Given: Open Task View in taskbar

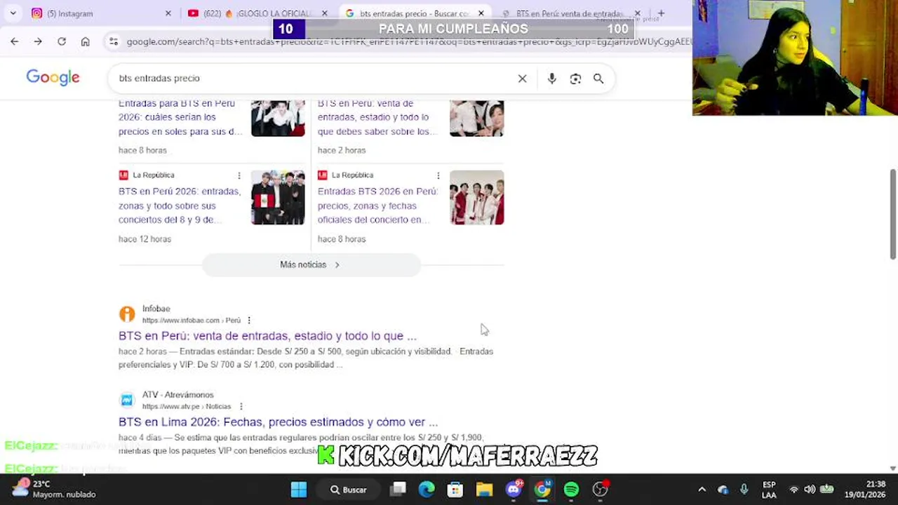Looking at the screenshot, I should tap(398, 490).
